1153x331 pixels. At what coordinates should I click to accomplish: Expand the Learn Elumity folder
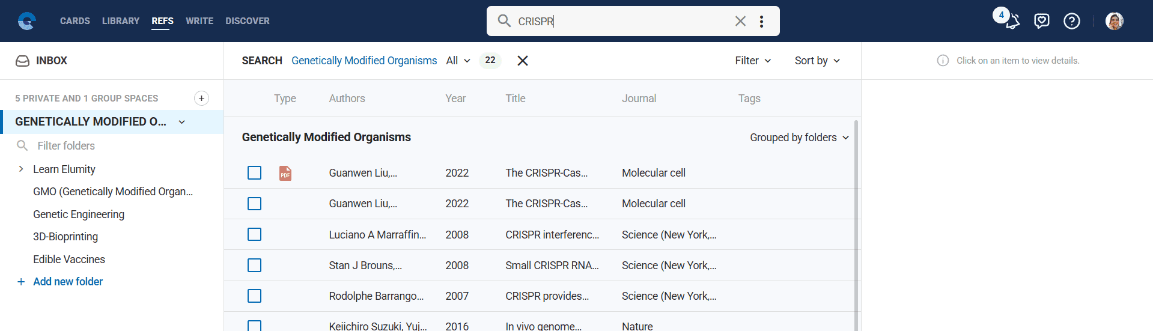point(21,169)
